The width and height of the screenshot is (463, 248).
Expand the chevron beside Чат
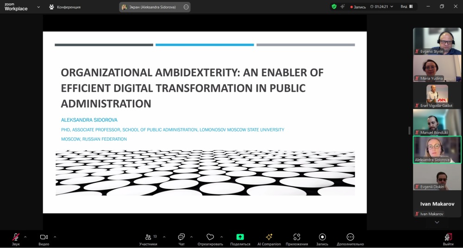pos(191,237)
